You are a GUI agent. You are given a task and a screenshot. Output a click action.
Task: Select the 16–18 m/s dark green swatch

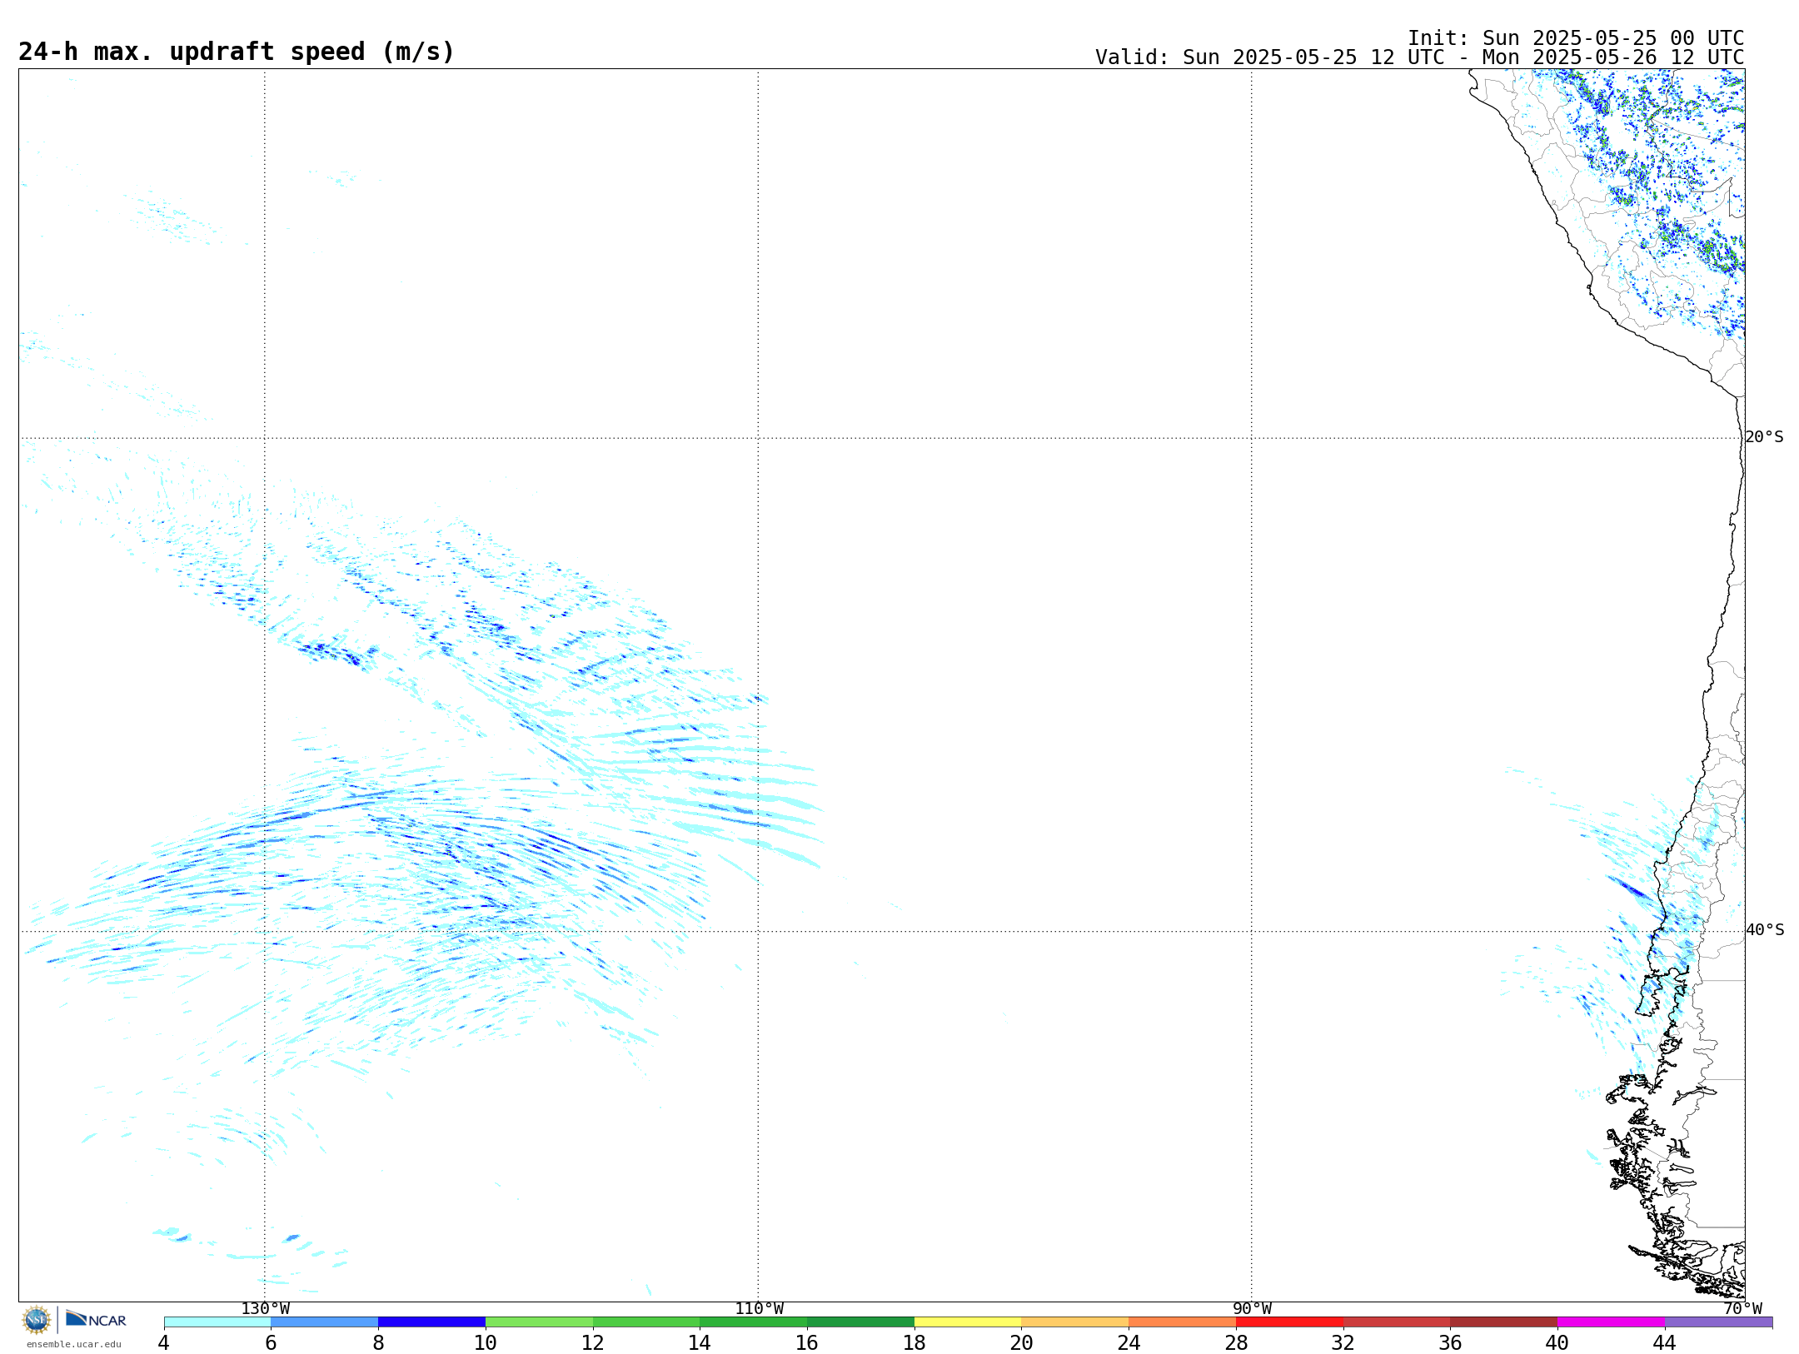click(860, 1322)
